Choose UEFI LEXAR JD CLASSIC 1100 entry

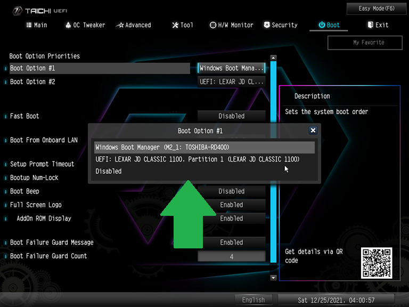click(x=204, y=159)
